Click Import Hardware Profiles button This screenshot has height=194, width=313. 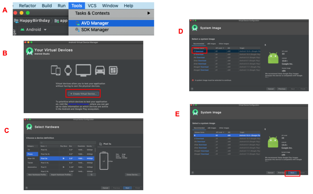tap(61, 175)
